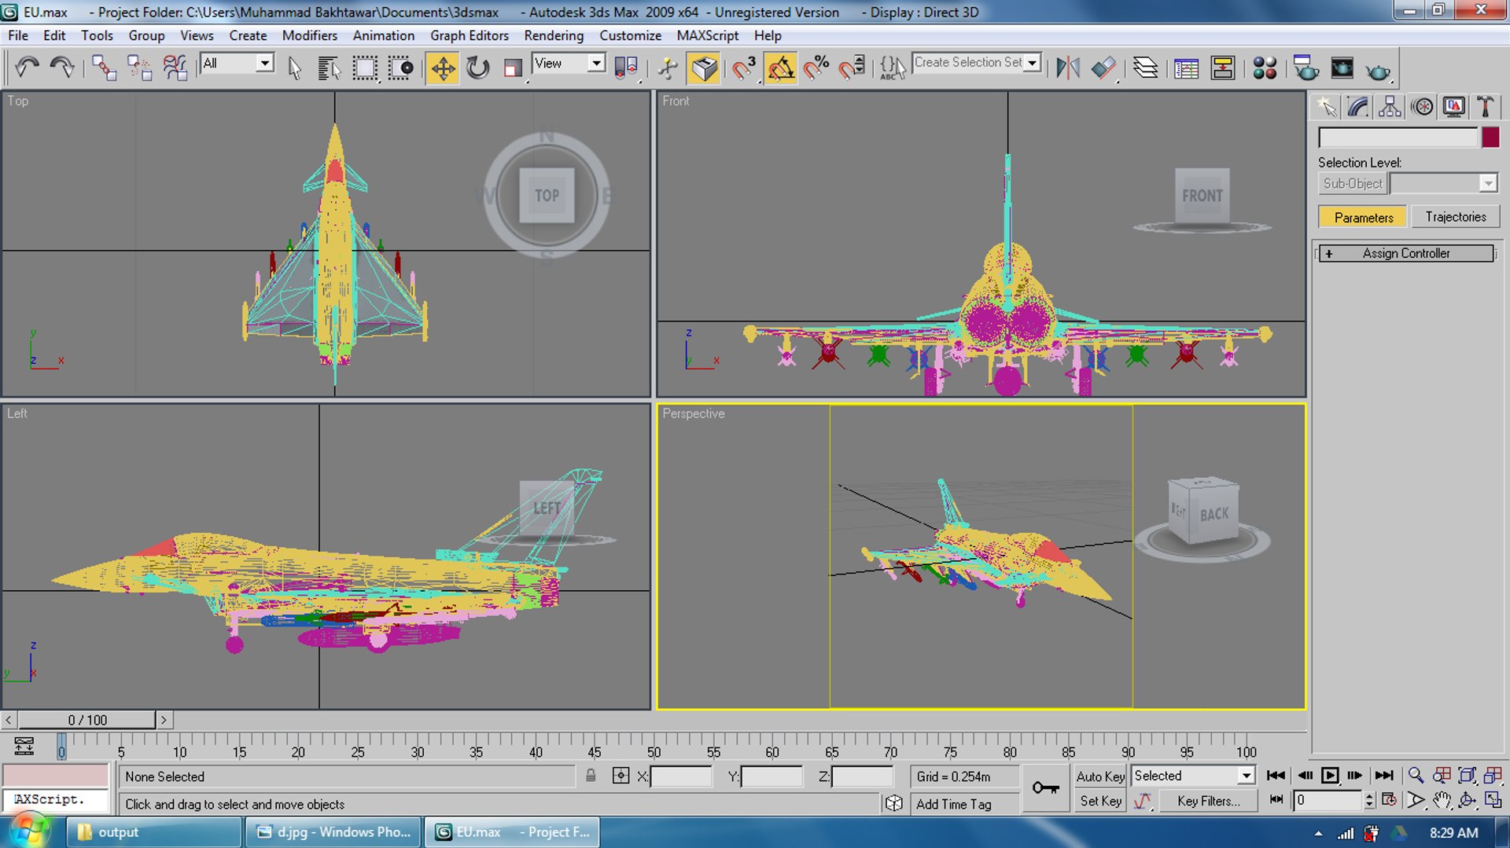Image resolution: width=1510 pixels, height=848 pixels.
Task: Click the Play Animation button
Action: (1330, 776)
